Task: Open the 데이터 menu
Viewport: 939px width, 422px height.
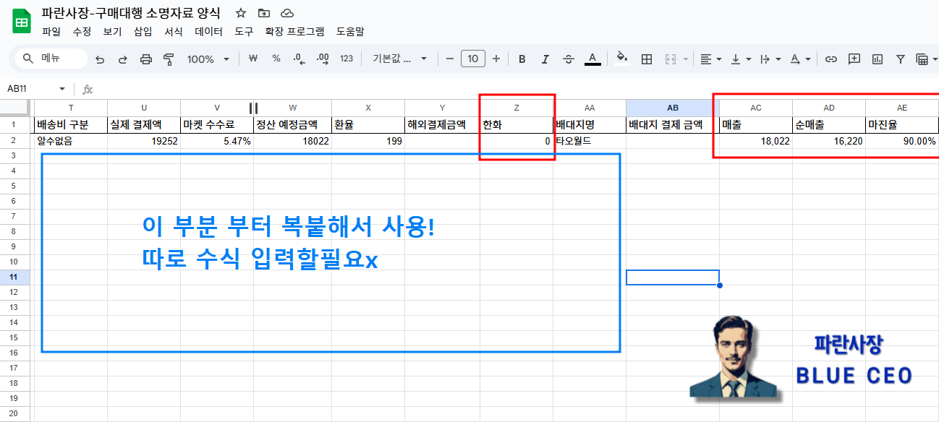Action: pyautogui.click(x=209, y=32)
